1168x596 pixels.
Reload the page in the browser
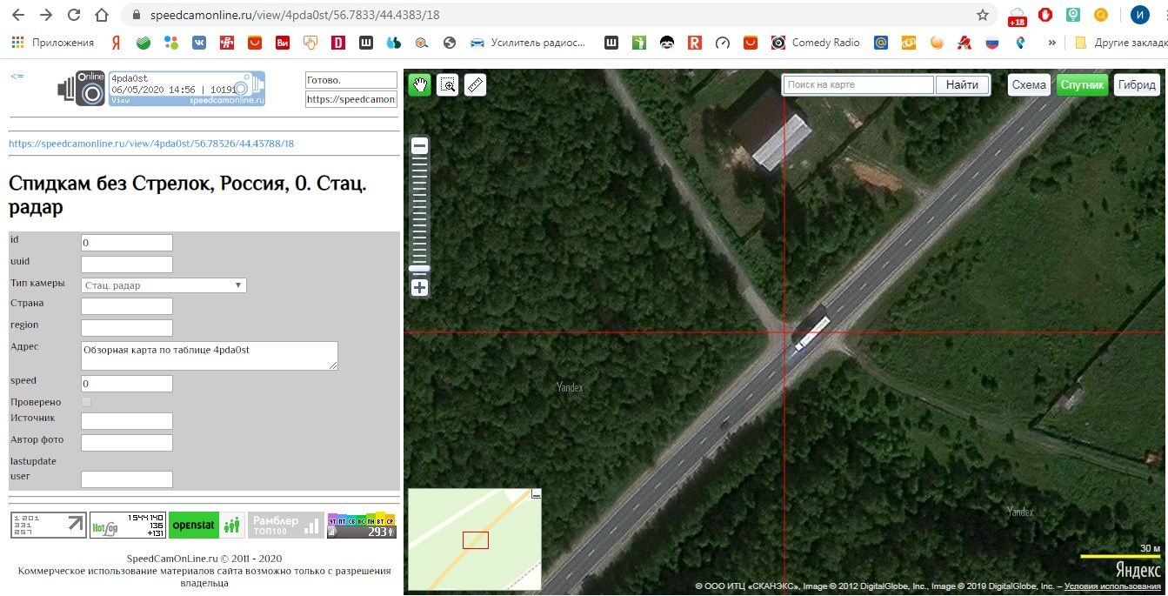[74, 15]
